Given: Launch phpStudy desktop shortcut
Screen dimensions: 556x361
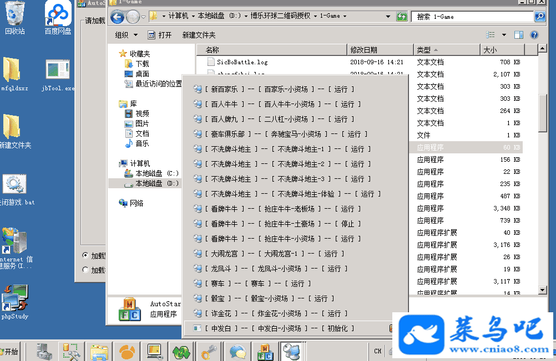Looking at the screenshot, I should click(x=15, y=302).
